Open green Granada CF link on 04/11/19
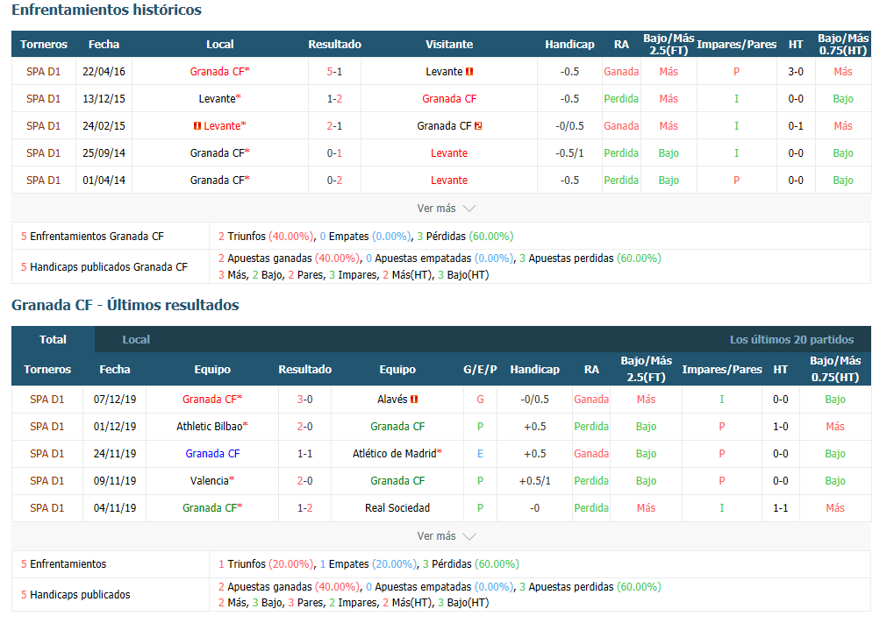Image resolution: width=894 pixels, height=623 pixels. click(212, 508)
